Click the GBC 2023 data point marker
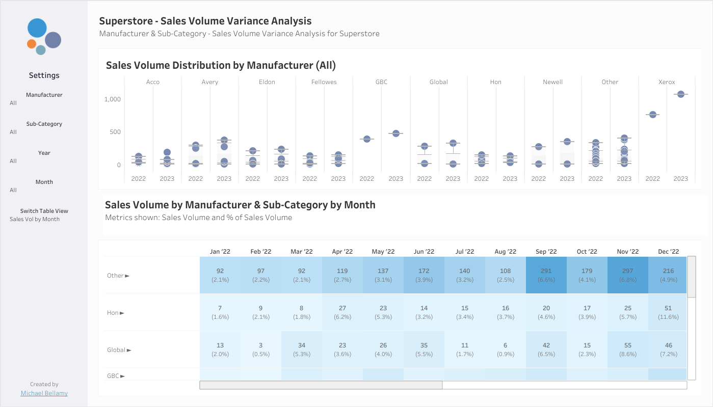The width and height of the screenshot is (713, 407). (x=395, y=133)
